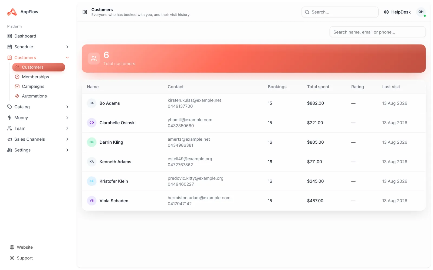The height and width of the screenshot is (270, 433).
Task: Focus the name, email or phone search
Action: (378, 32)
